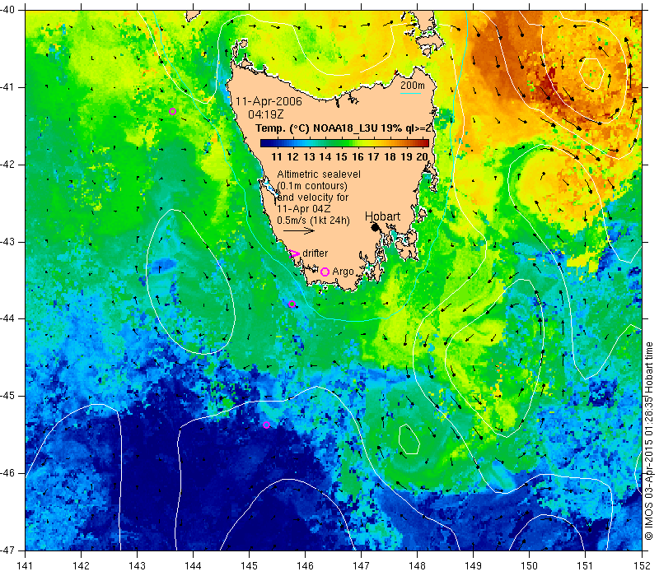Click the word drifter in the legend

coord(315,253)
